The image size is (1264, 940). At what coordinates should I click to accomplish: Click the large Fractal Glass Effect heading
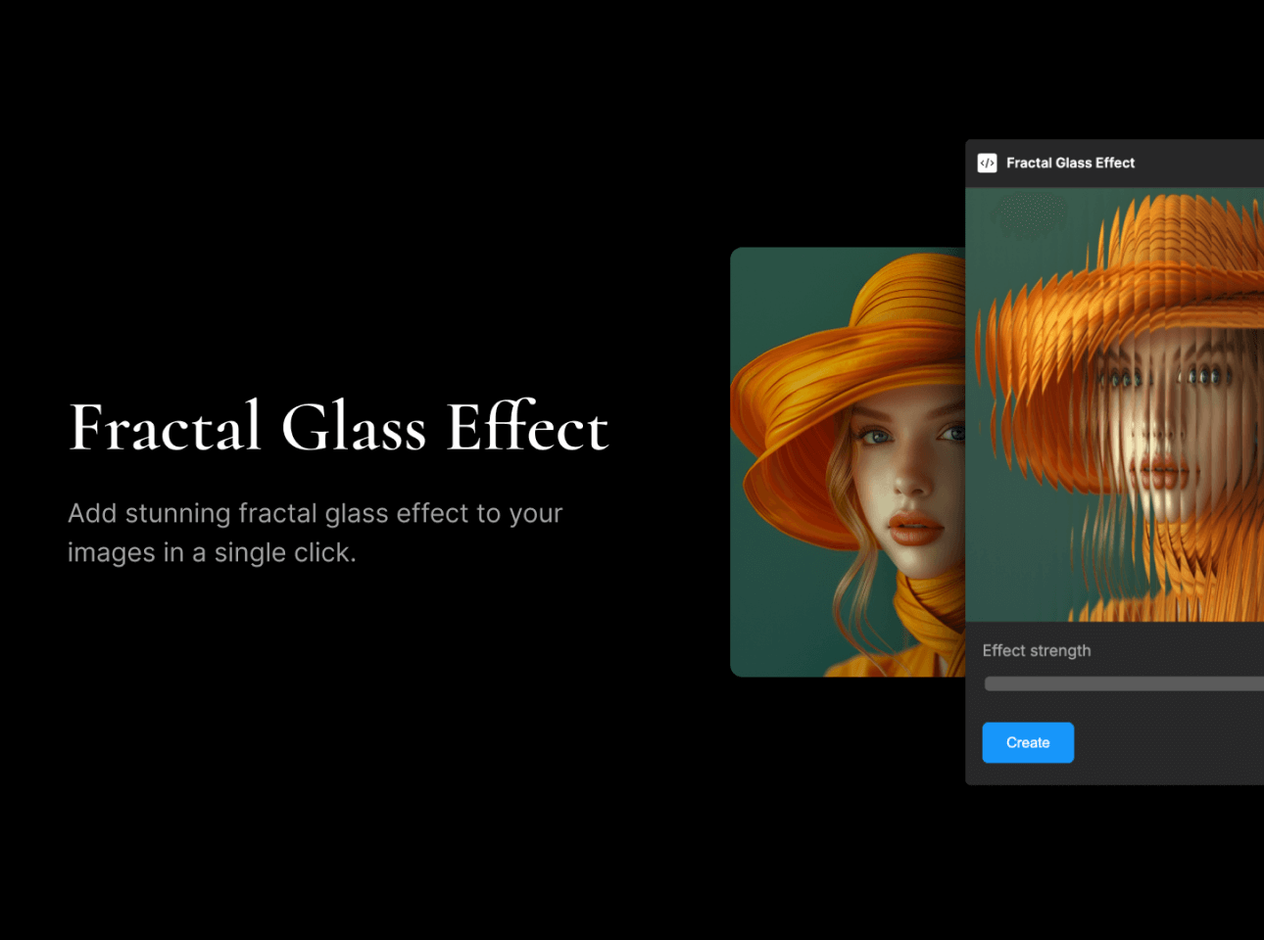click(339, 428)
